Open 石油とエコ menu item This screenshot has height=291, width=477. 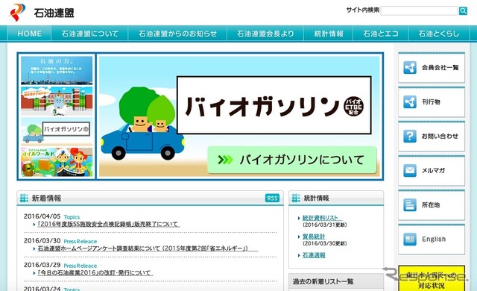[381, 34]
